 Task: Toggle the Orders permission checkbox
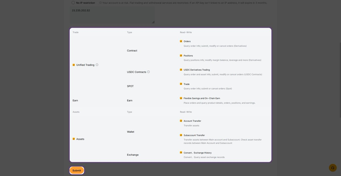[x=181, y=41]
